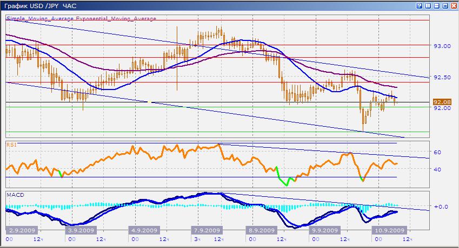Click the chart window title text
459x248 pixels.
[x=38, y=5]
